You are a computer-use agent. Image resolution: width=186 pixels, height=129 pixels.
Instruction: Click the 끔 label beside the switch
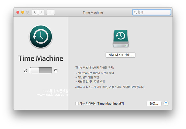26,70
